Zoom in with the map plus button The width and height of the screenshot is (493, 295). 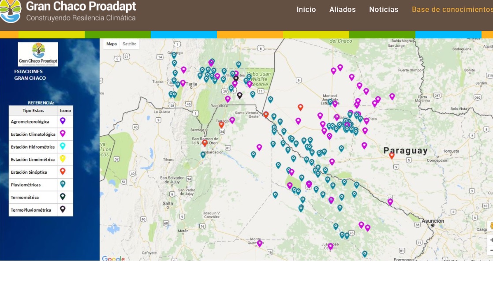[x=491, y=240]
